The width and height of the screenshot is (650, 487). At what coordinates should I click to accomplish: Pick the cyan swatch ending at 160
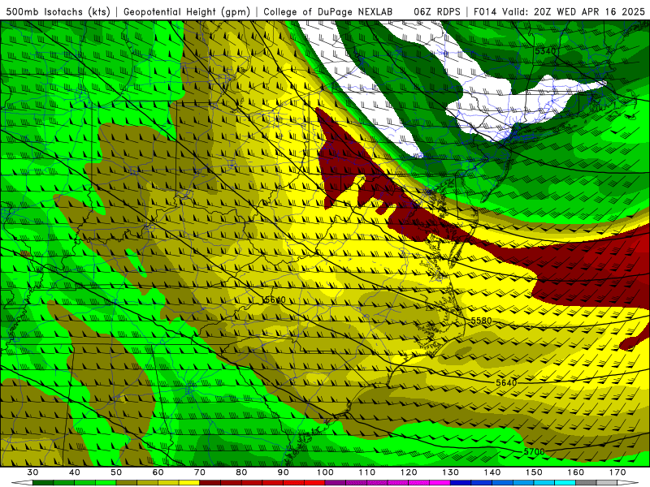click(x=565, y=482)
